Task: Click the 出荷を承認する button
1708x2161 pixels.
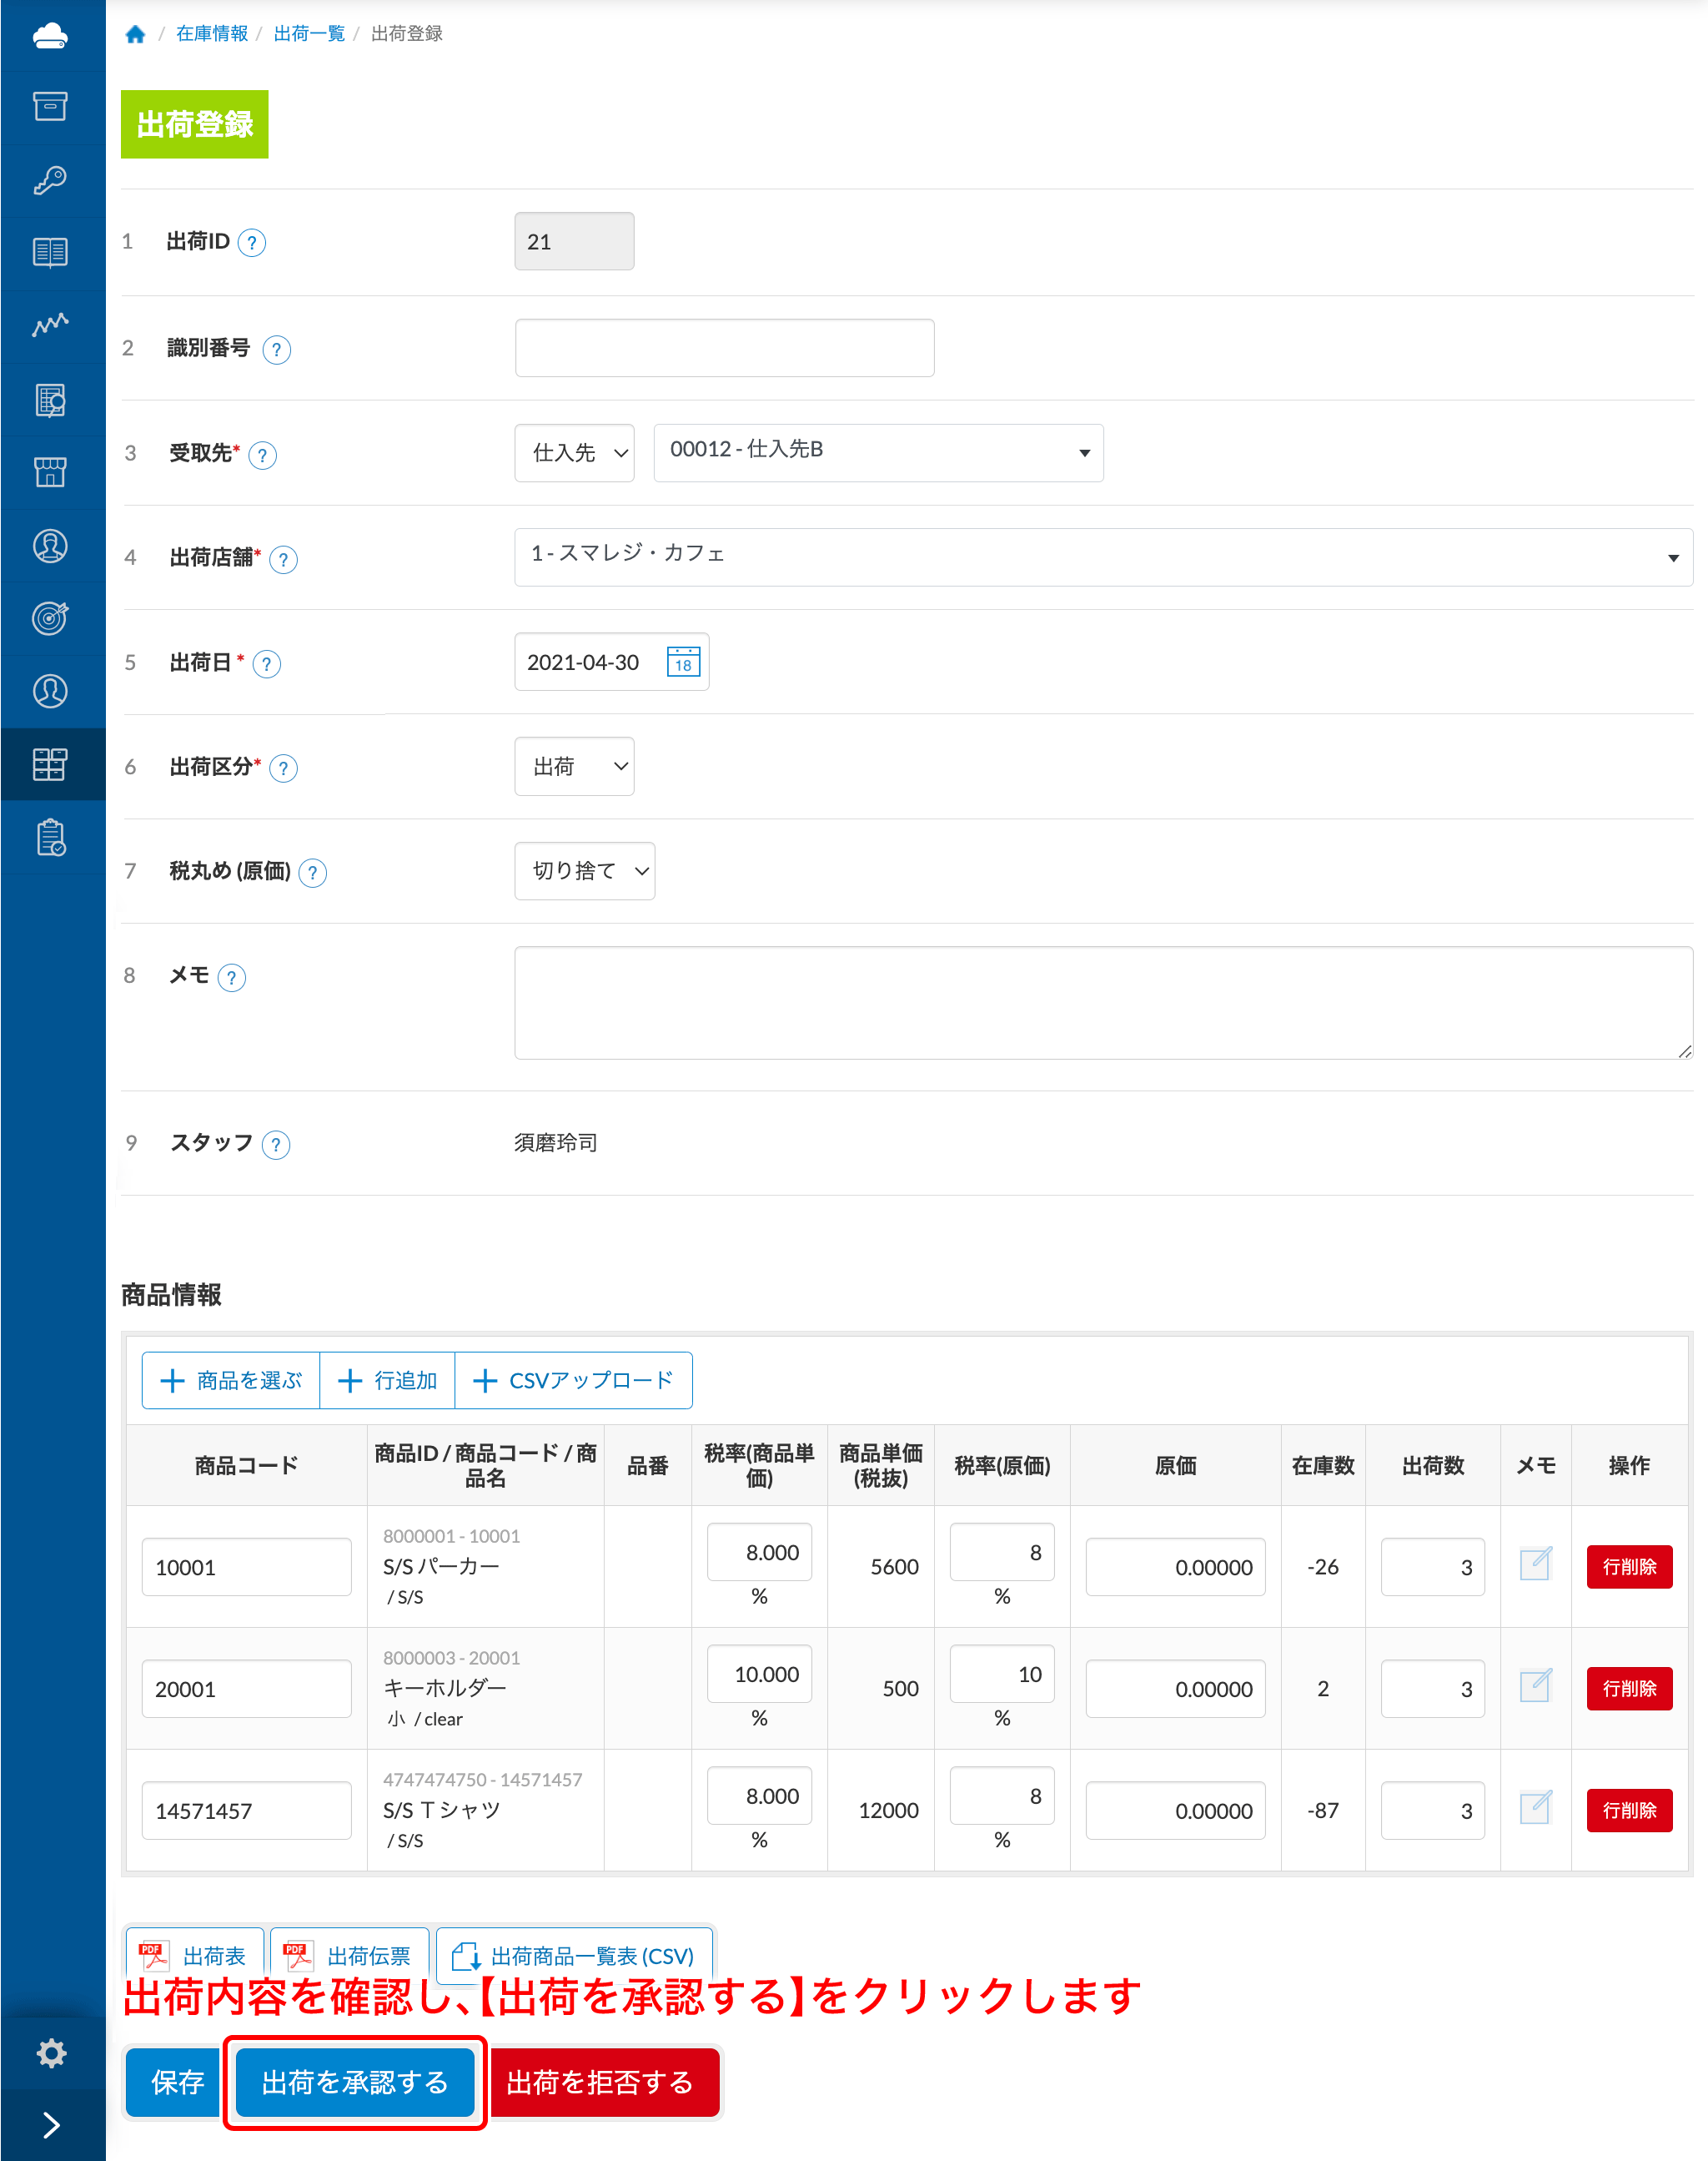Action: pos(355,2083)
